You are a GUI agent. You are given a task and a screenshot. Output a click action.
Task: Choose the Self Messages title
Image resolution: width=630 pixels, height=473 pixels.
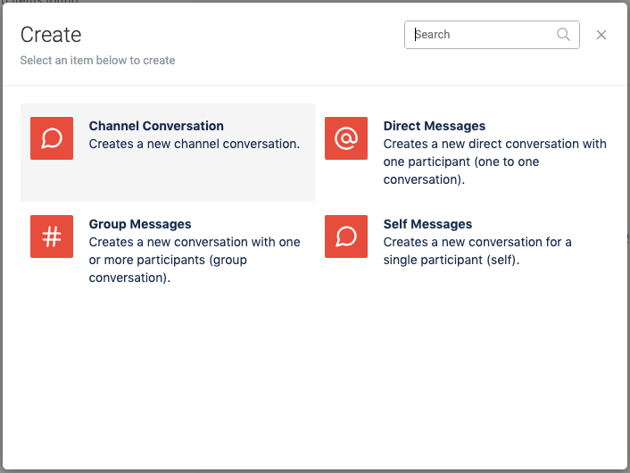pyautogui.click(x=427, y=224)
